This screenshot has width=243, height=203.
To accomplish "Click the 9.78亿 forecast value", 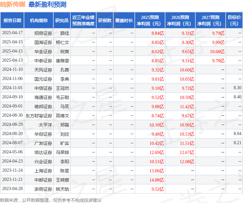I will [218, 61].
